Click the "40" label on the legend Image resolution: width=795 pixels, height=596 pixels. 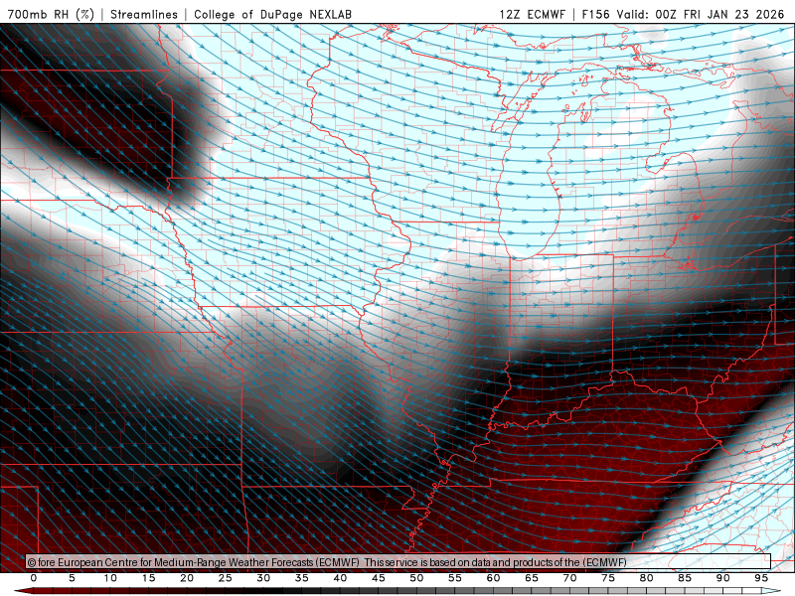pos(340,578)
